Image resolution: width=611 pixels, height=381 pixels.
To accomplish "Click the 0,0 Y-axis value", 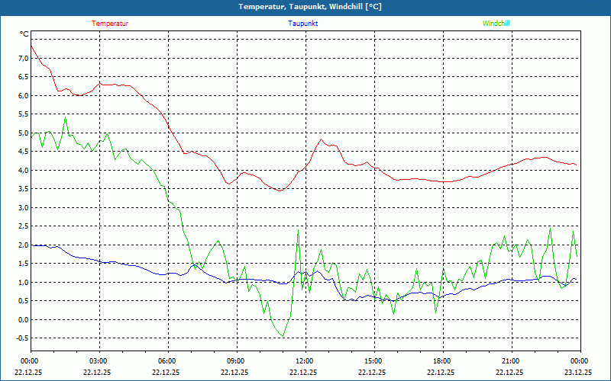I will click(x=24, y=319).
